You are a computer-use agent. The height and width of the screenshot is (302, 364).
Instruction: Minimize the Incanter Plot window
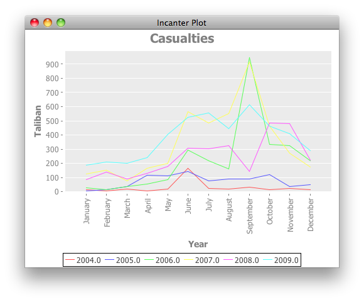tap(48, 23)
